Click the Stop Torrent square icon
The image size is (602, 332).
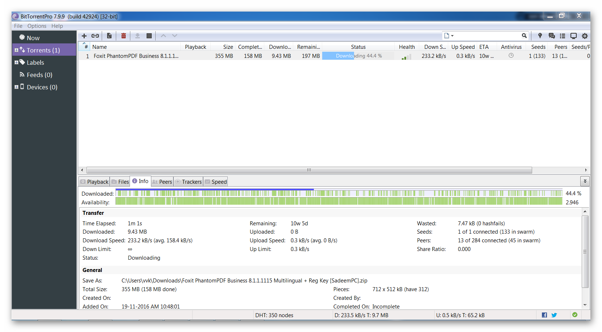click(x=149, y=36)
